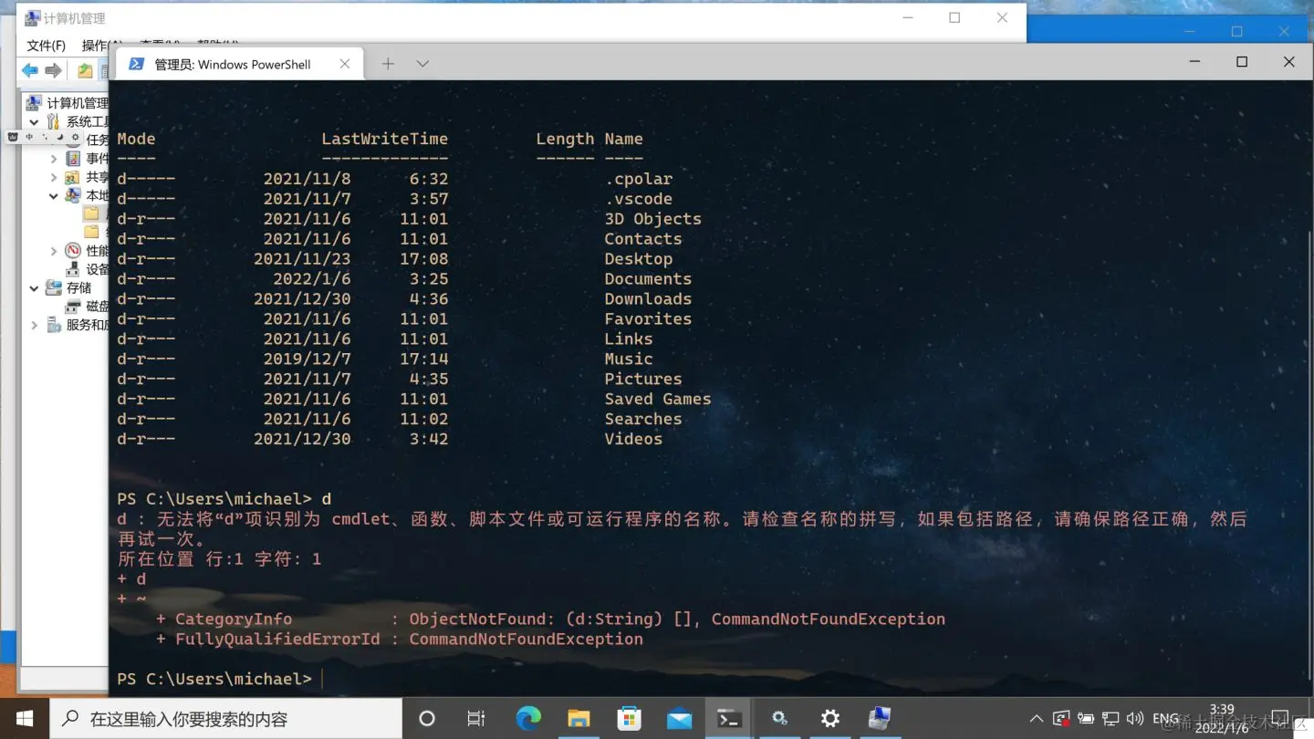Open Task View on the taskbar
This screenshot has width=1314, height=739.
[476, 719]
